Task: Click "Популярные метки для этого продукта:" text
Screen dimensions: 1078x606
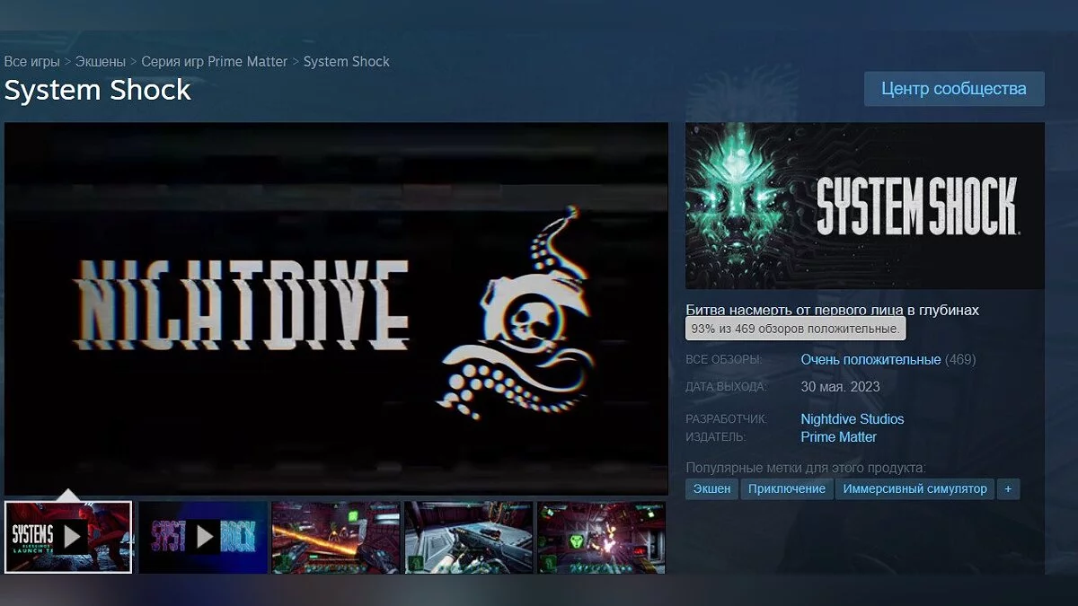Action: coord(806,468)
